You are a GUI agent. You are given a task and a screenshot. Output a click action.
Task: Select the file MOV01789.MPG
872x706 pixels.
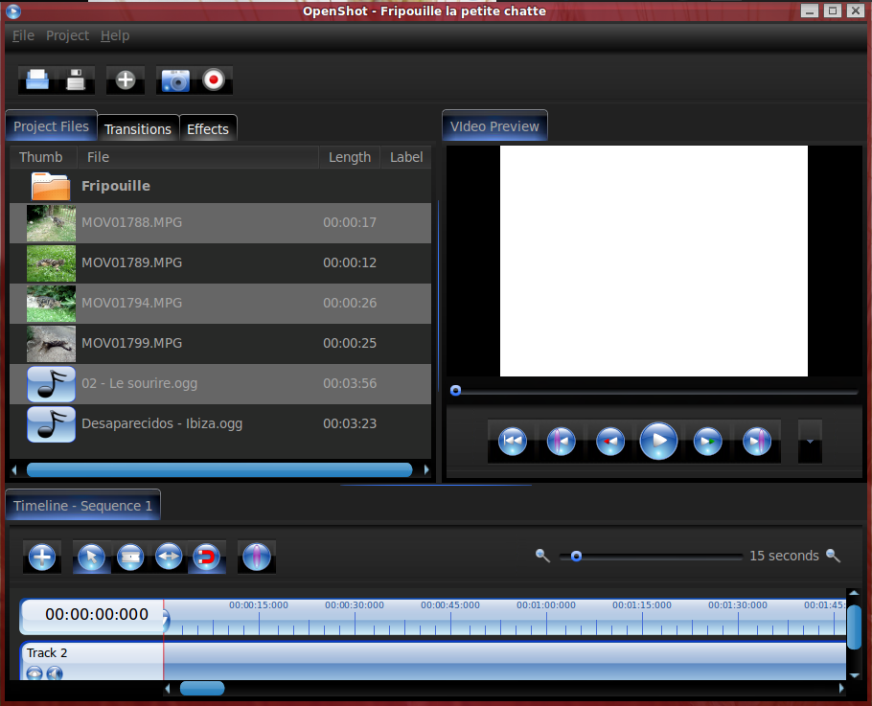131,262
